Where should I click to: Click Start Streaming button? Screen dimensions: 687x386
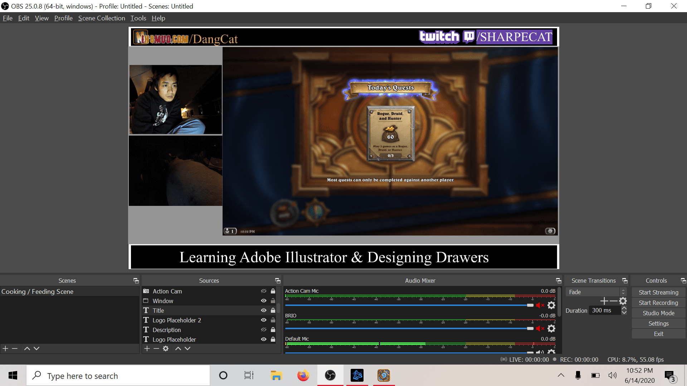(658, 292)
